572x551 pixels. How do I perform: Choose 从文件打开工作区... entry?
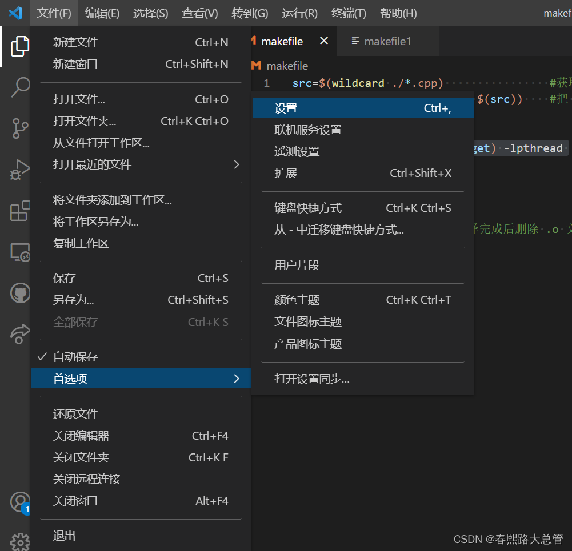tap(141, 143)
